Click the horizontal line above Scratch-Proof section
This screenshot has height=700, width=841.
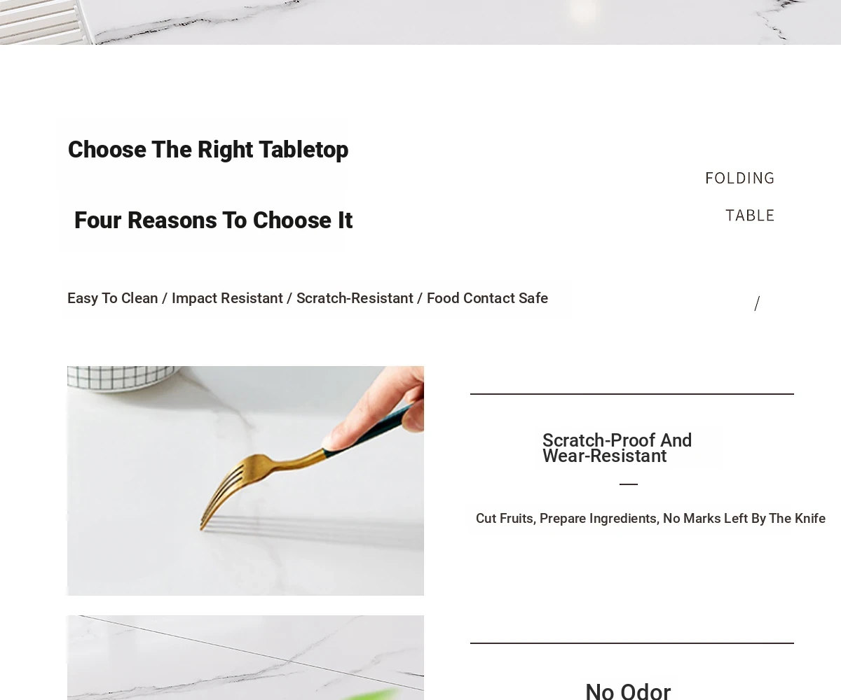click(x=632, y=394)
